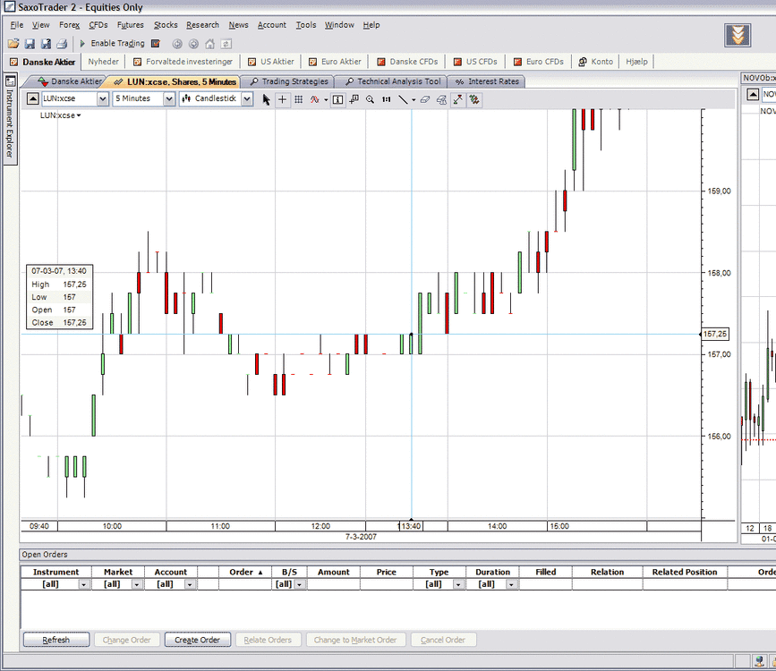Toggle the crosshair cursor button

point(282,99)
